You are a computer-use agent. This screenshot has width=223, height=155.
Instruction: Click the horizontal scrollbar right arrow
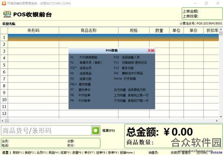[x=217, y=121]
